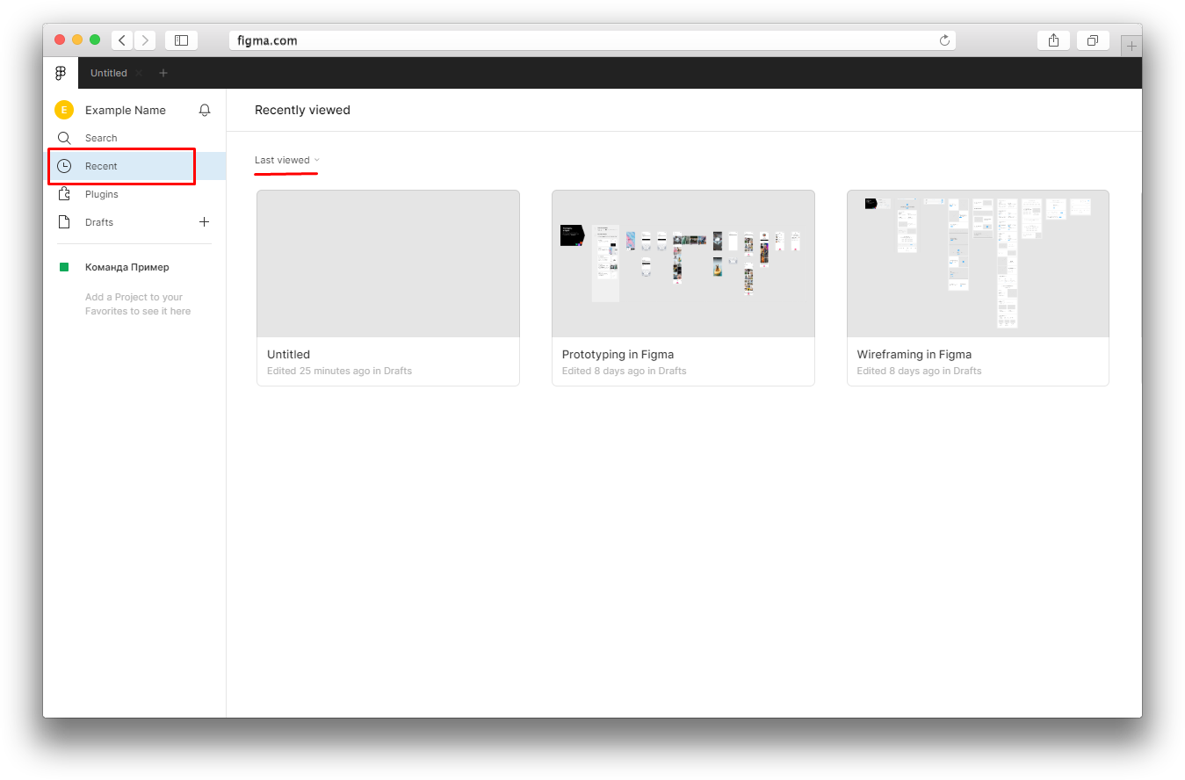Screen dimensions: 1185x780
Task: Click 'Edited 25 minutes ago in Drafts'
Action: (339, 371)
